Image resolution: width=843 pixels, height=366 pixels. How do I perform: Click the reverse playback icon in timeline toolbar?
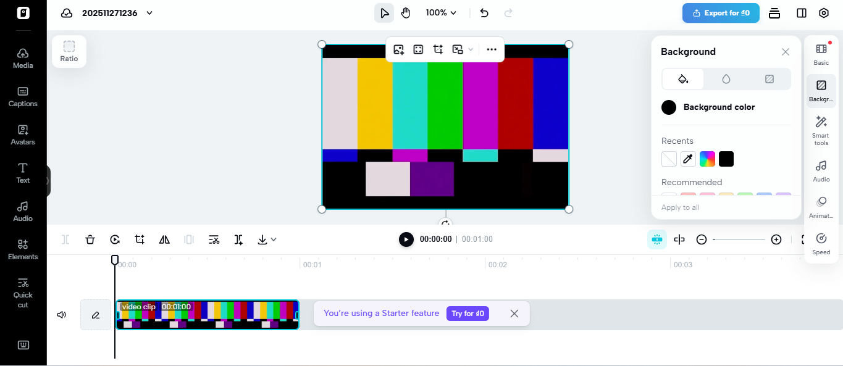115,239
